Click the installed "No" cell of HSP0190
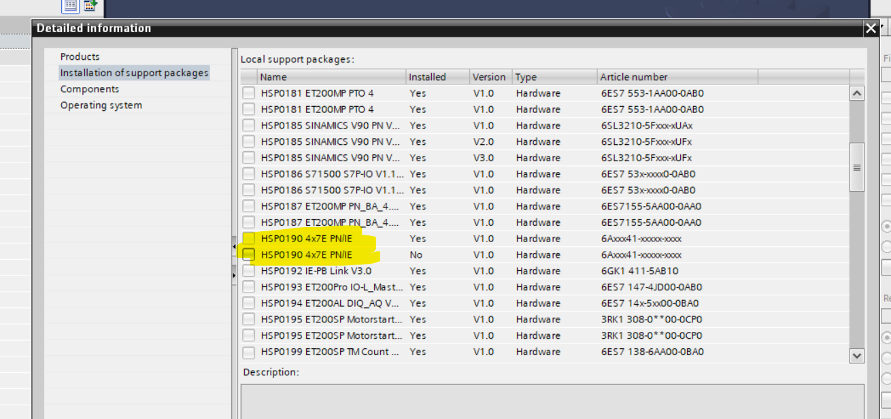The image size is (891, 419). click(416, 255)
